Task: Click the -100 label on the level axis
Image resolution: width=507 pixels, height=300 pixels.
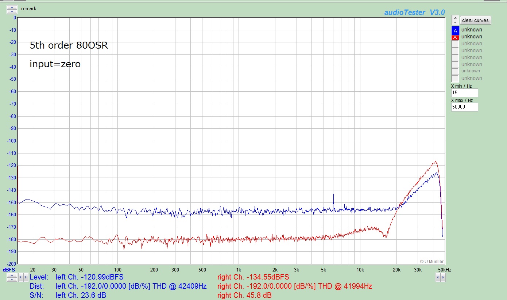Action: [12, 141]
